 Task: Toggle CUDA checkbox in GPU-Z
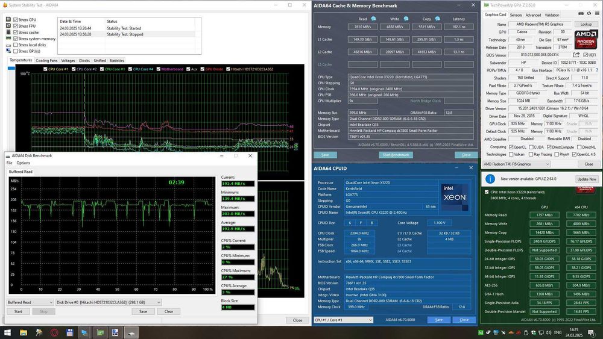pyautogui.click(x=531, y=147)
